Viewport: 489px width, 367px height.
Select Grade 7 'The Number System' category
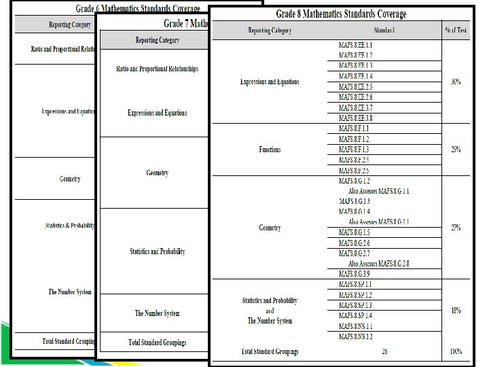pos(157,313)
